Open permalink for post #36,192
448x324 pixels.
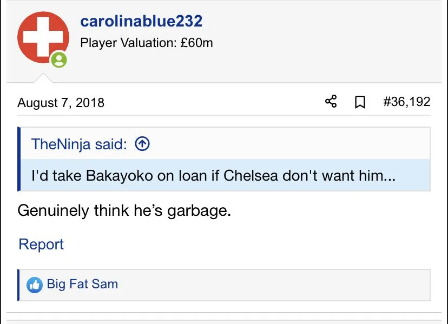click(x=406, y=102)
